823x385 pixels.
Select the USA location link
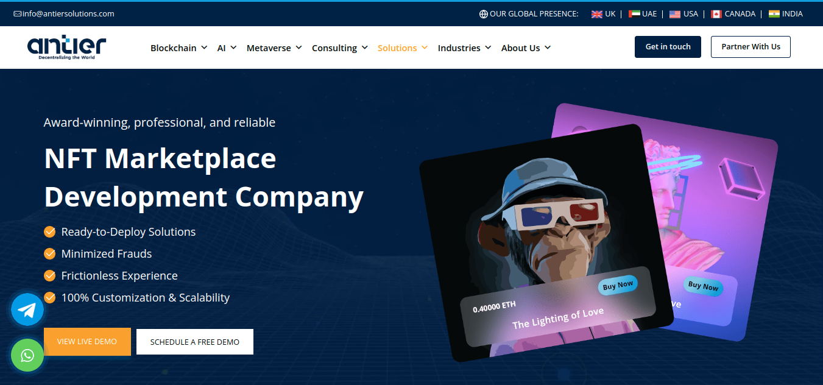pos(691,14)
